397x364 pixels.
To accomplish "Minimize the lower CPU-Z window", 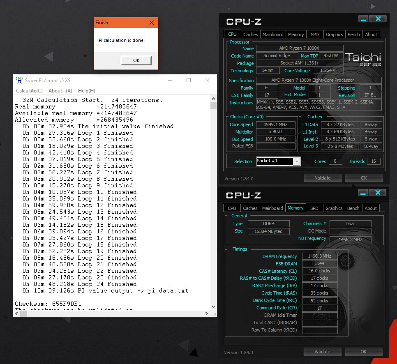I will (363, 193).
